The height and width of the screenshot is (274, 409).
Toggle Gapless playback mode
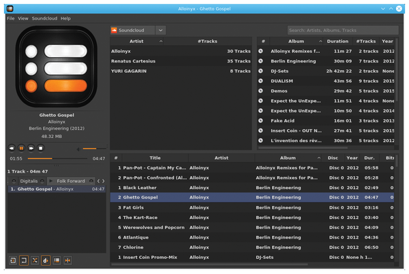pos(67,260)
